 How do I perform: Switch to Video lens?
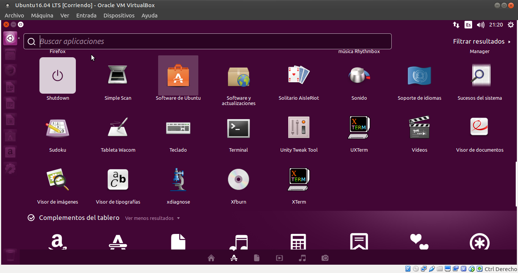coord(279,258)
